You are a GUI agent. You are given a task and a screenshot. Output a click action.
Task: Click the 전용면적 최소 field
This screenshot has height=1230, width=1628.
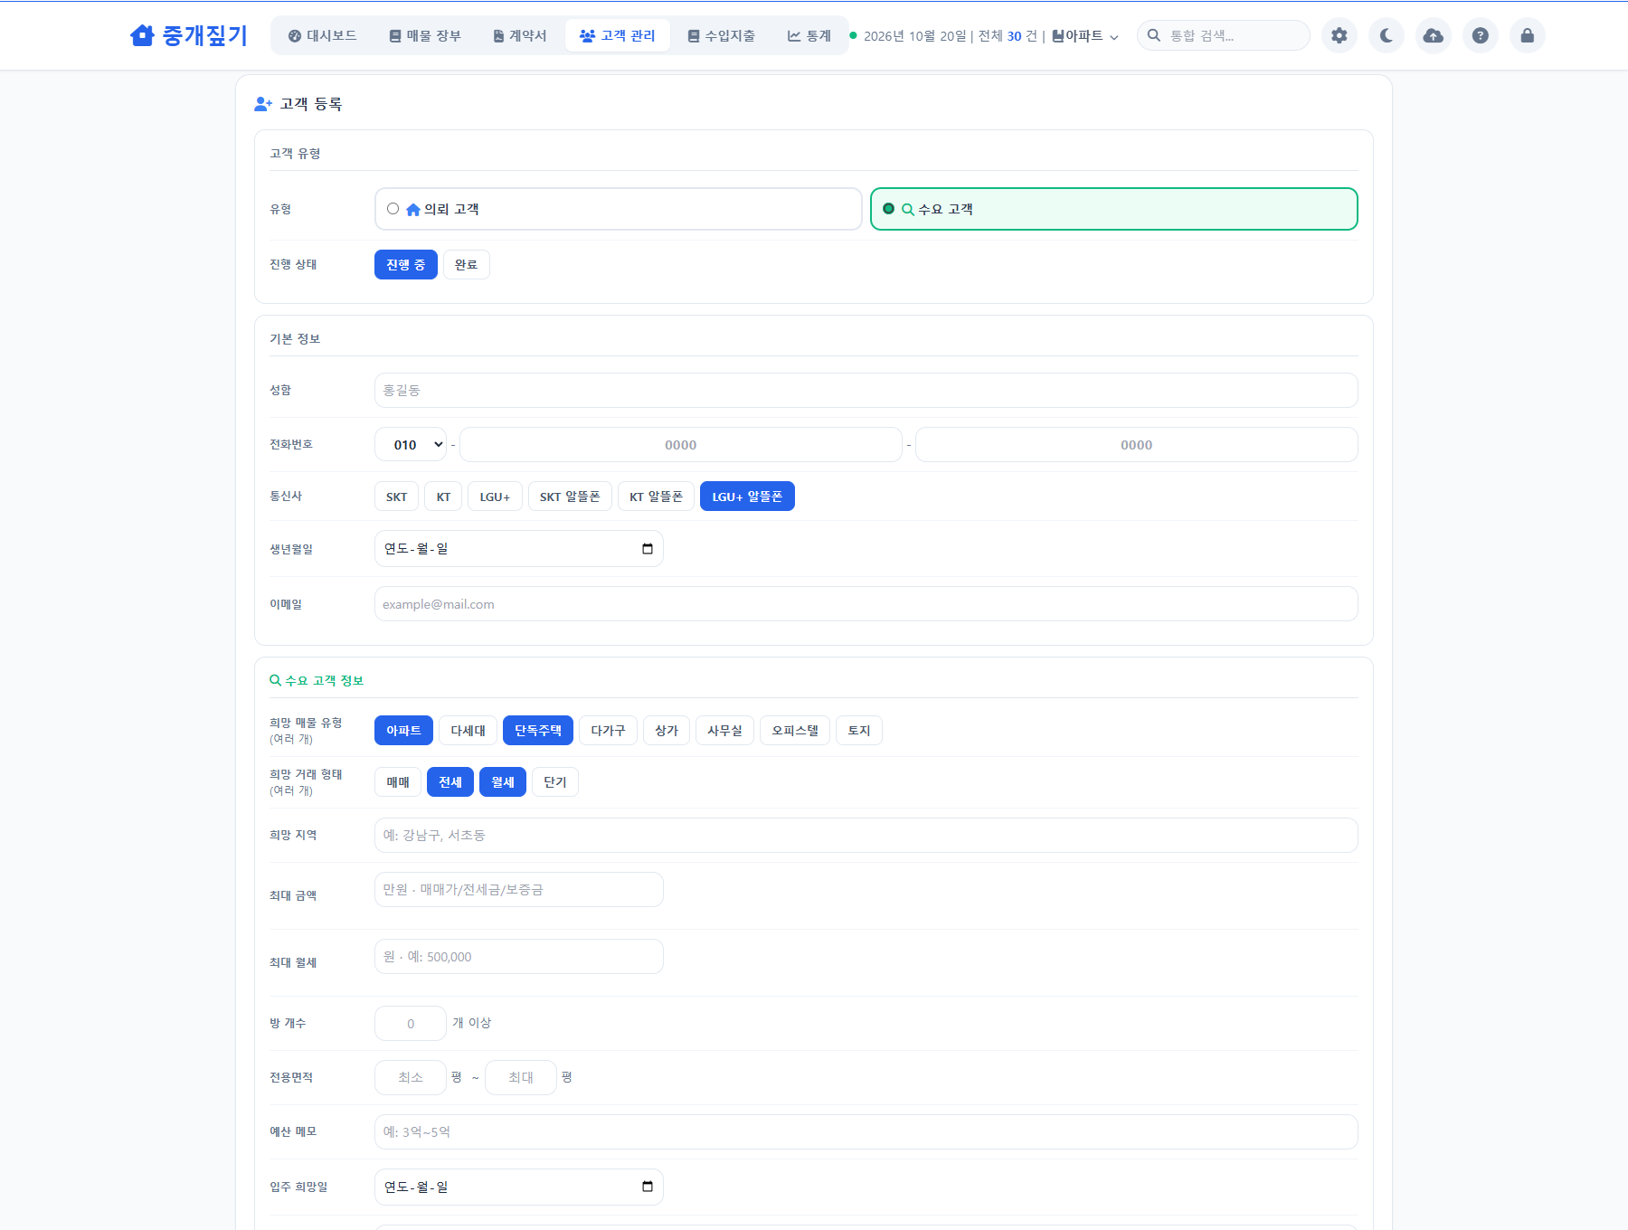[411, 1077]
